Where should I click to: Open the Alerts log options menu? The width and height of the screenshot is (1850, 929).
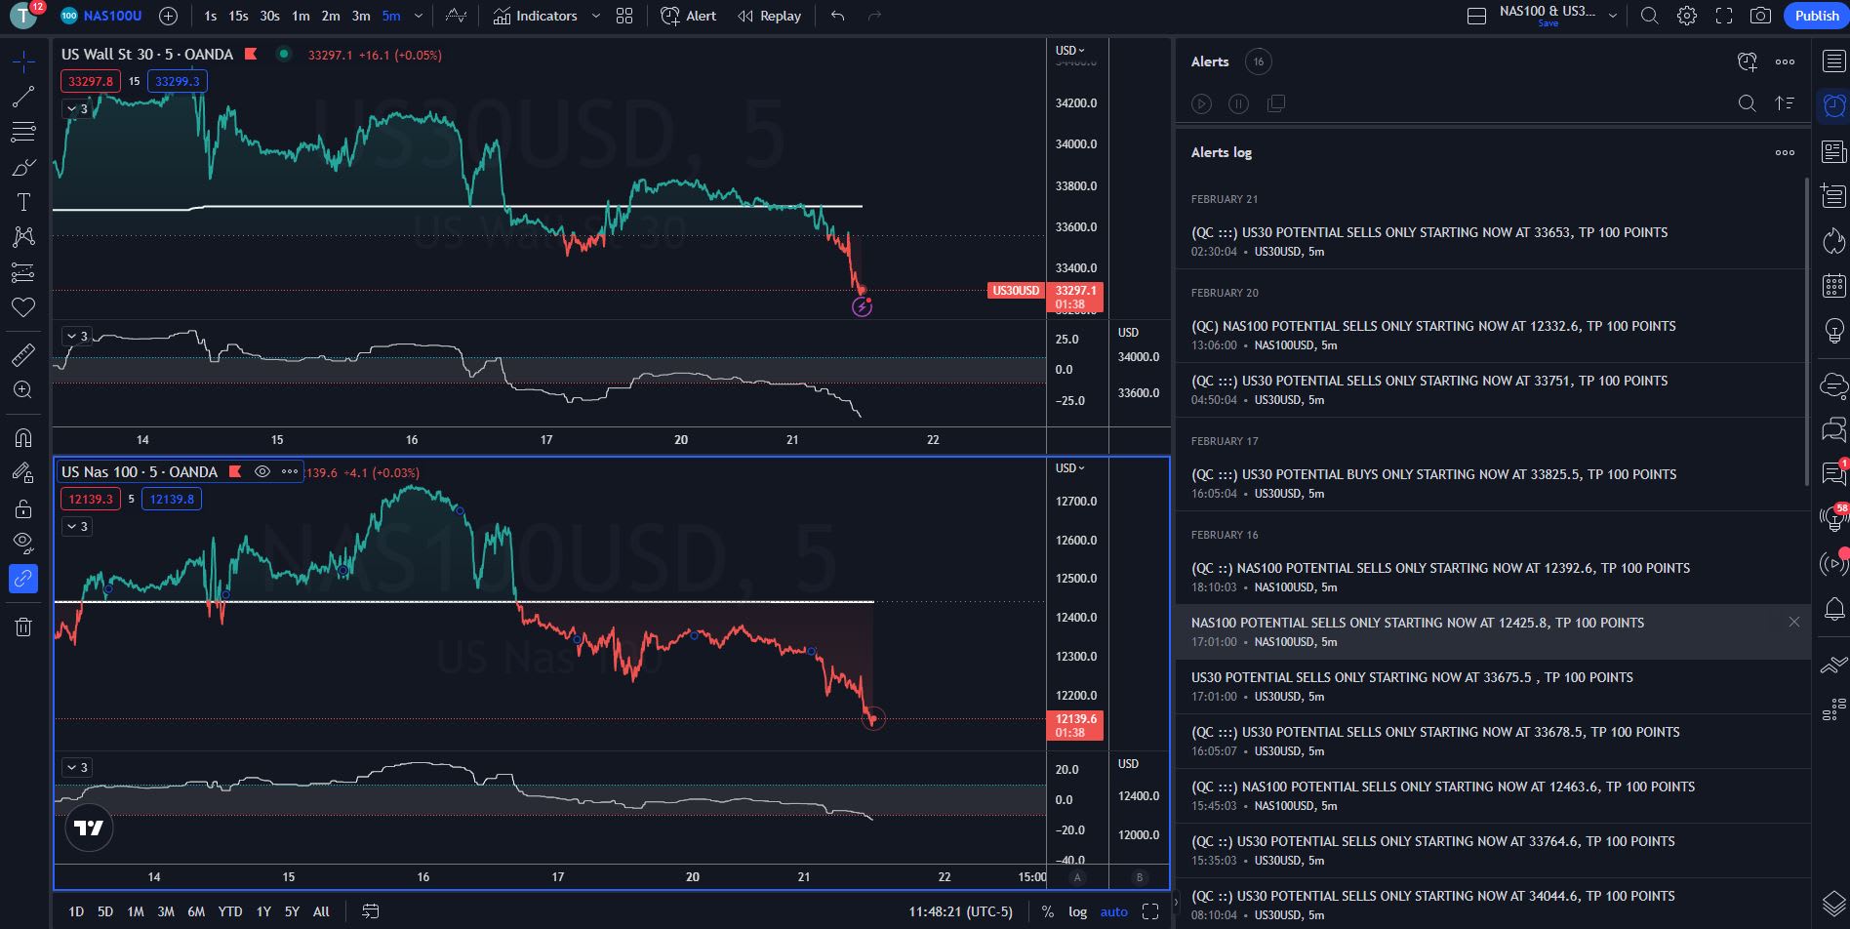pyautogui.click(x=1786, y=152)
